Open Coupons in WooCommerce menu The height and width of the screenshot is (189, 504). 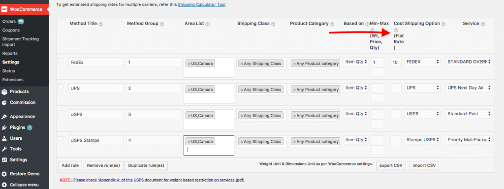[x=11, y=30]
